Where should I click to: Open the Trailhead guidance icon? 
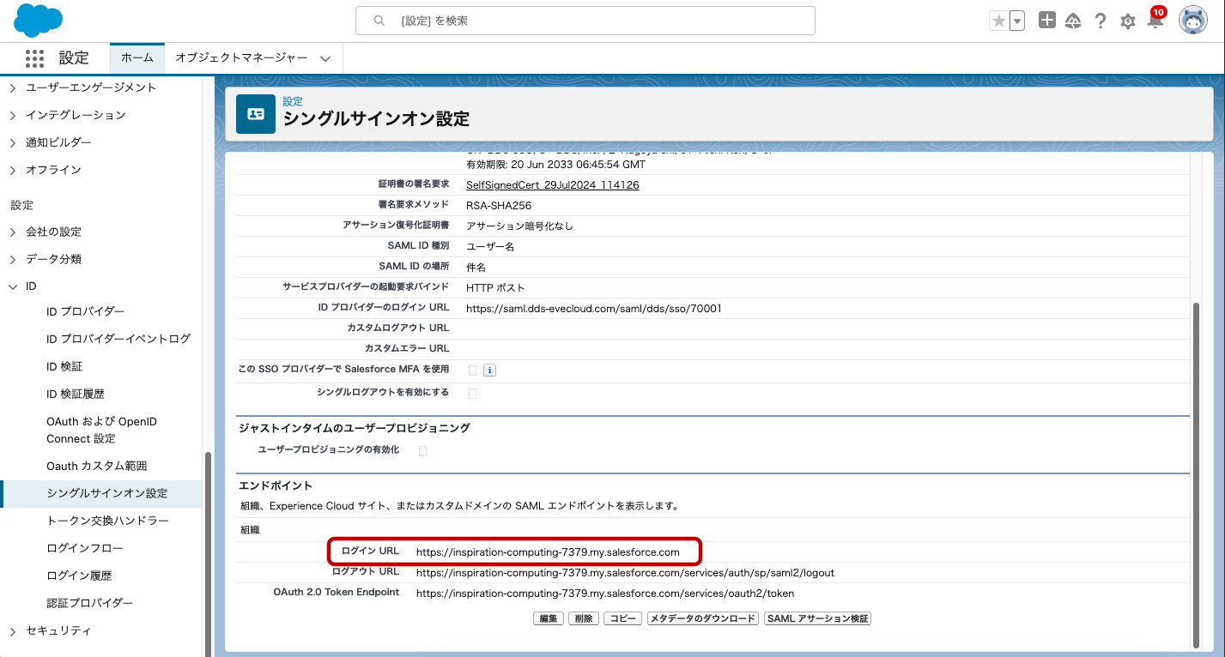(x=1073, y=21)
